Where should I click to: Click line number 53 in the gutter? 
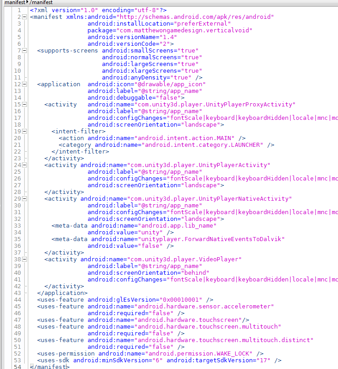point(17,360)
